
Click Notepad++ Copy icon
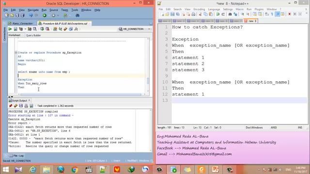[205, 14]
